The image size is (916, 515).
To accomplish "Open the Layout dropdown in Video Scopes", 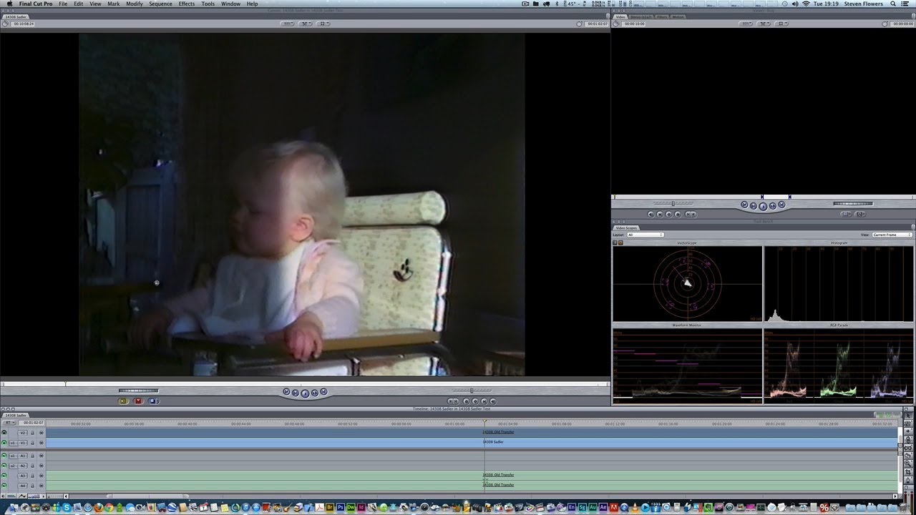I will (x=645, y=235).
